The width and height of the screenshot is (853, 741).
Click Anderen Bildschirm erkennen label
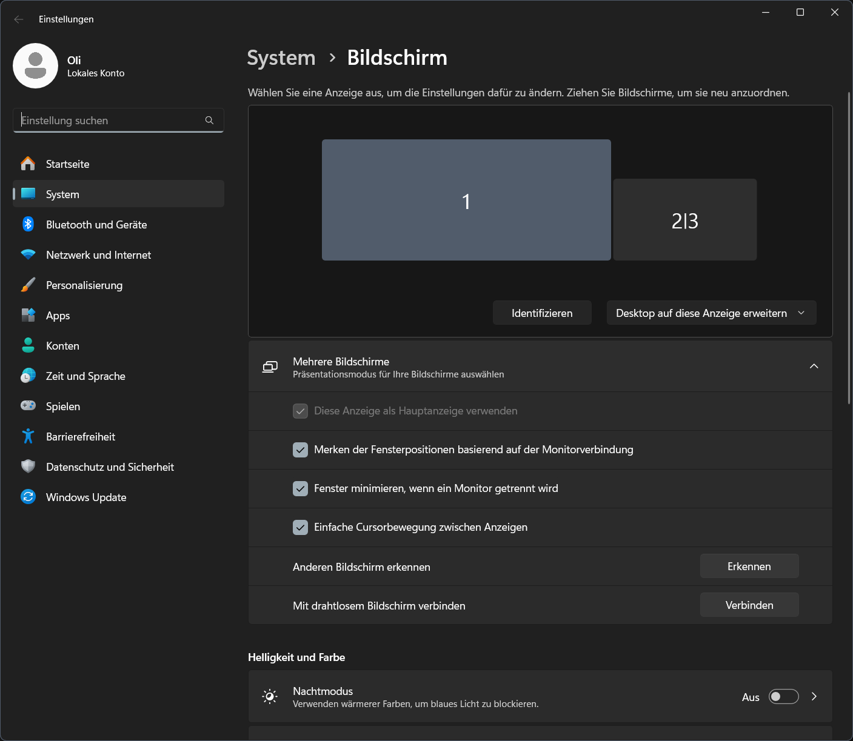click(x=361, y=567)
